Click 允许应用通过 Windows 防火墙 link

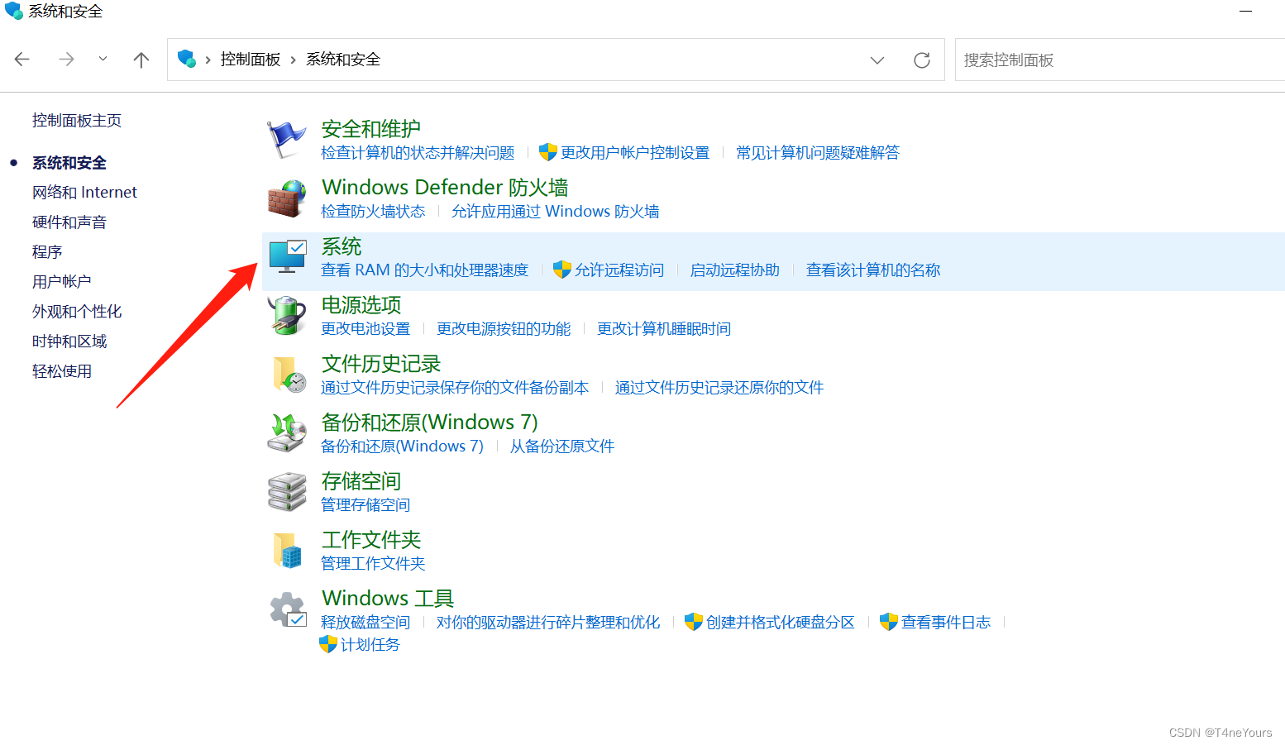pyautogui.click(x=556, y=212)
